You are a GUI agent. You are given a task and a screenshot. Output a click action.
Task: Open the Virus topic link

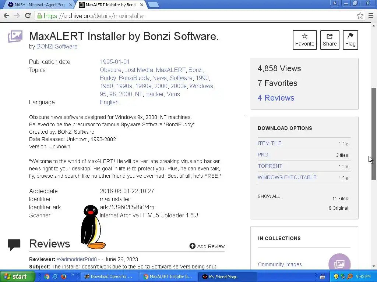[x=173, y=94]
